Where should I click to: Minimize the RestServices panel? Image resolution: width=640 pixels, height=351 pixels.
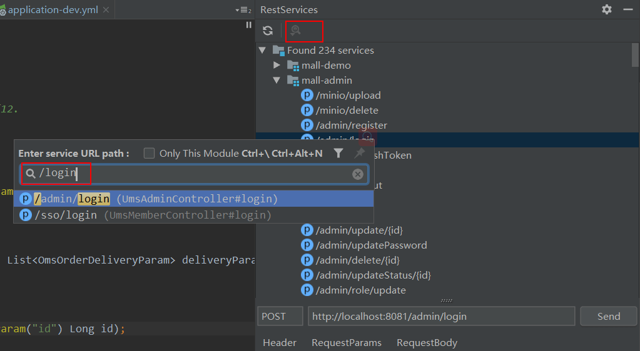(x=628, y=9)
